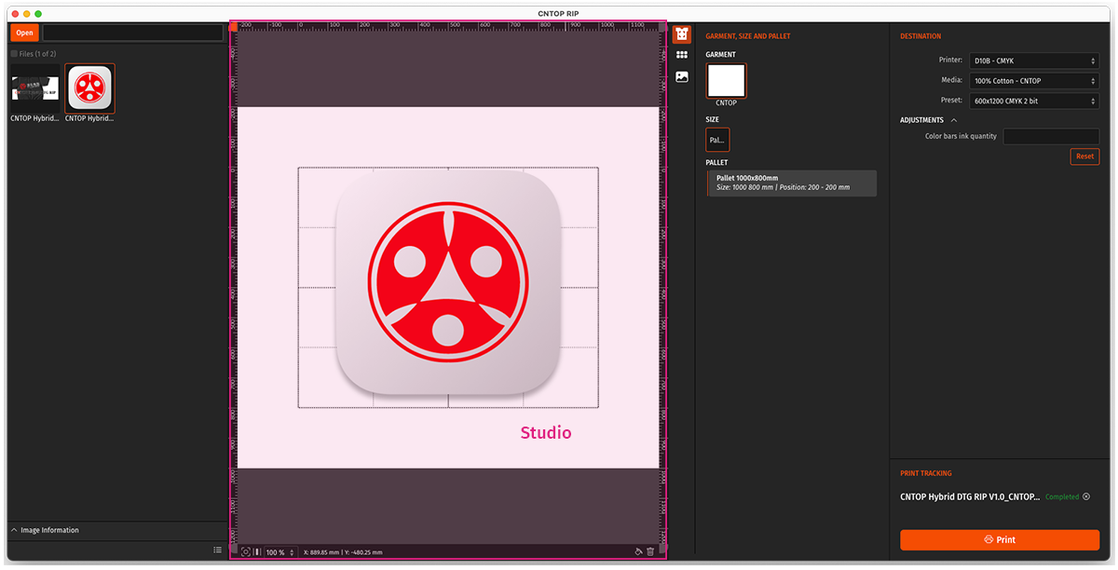Toggle the split preview icon in status bar
The width and height of the screenshot is (1118, 570).
[x=257, y=551]
